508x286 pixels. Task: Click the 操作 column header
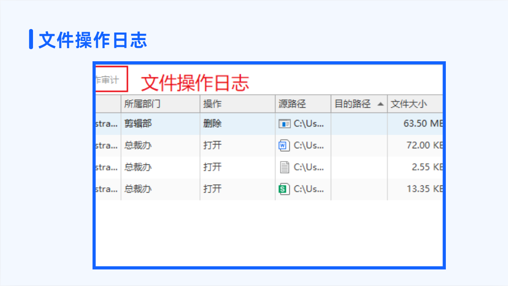[x=212, y=104]
